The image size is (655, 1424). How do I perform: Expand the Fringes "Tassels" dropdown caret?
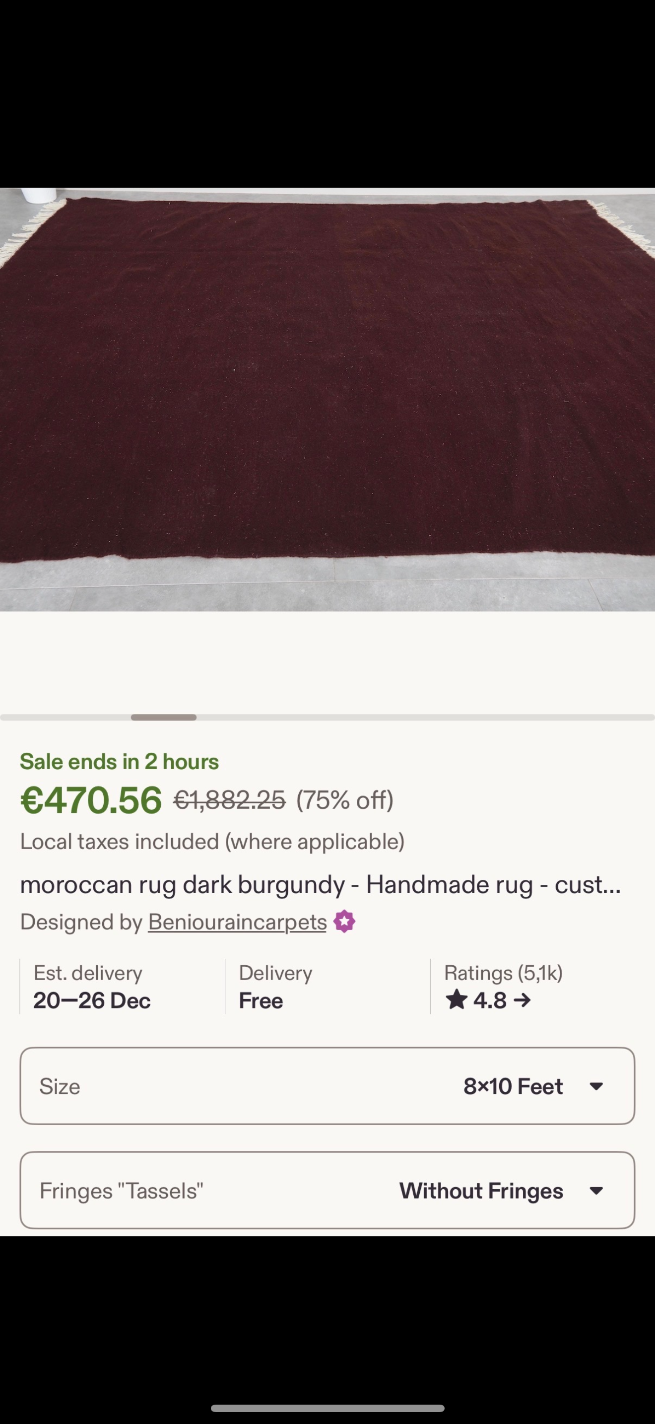596,1191
